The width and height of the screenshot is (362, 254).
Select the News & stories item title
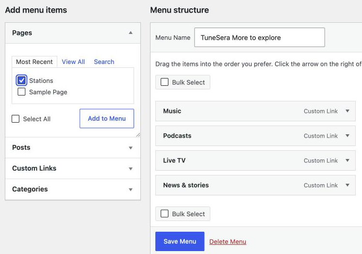[x=186, y=185]
